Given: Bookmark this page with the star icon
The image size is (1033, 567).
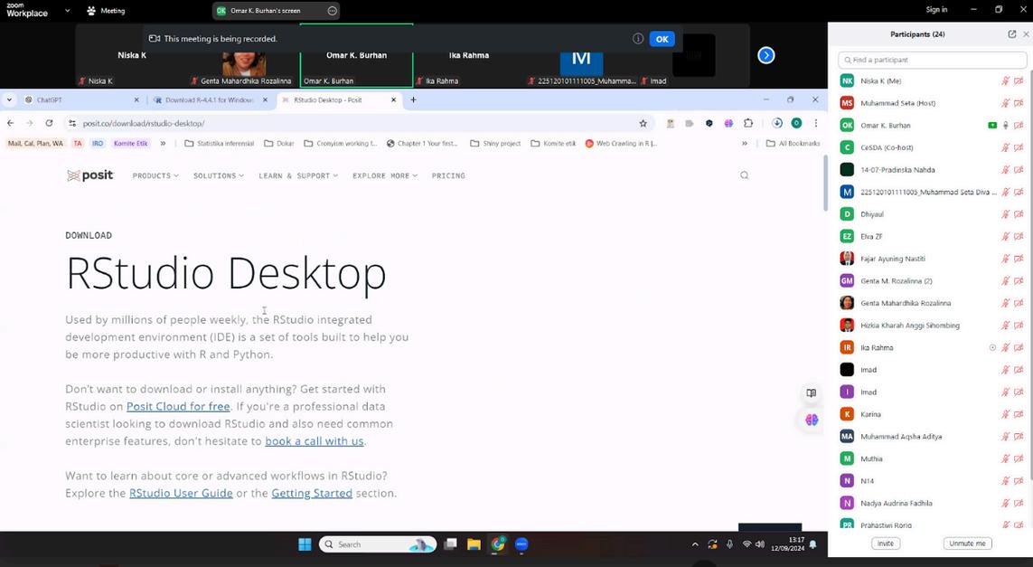Looking at the screenshot, I should [643, 123].
